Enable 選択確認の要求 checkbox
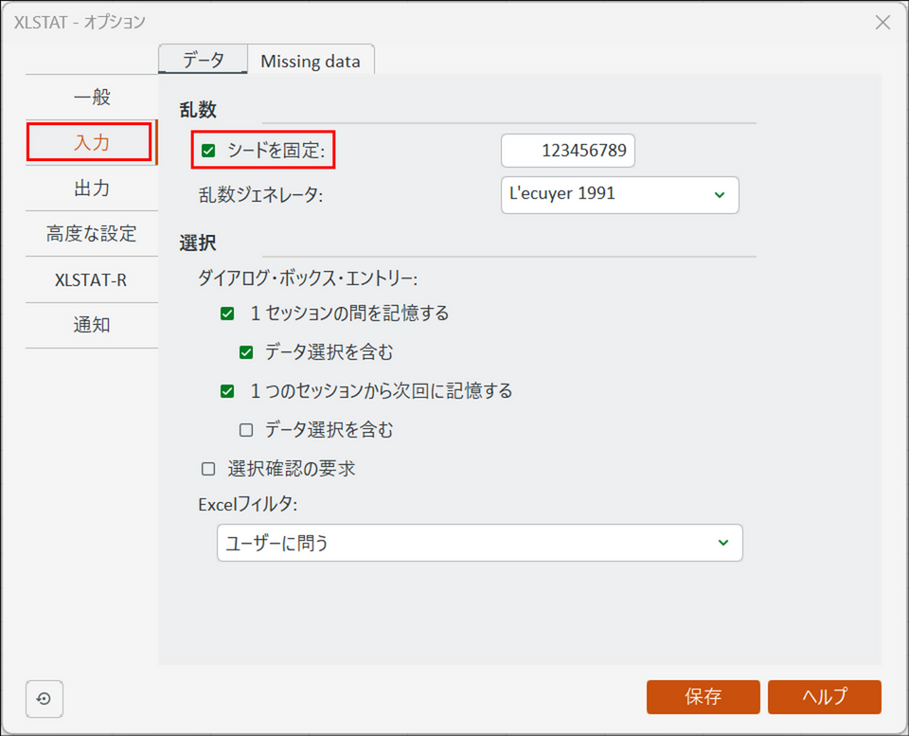The width and height of the screenshot is (909, 736). coord(208,469)
